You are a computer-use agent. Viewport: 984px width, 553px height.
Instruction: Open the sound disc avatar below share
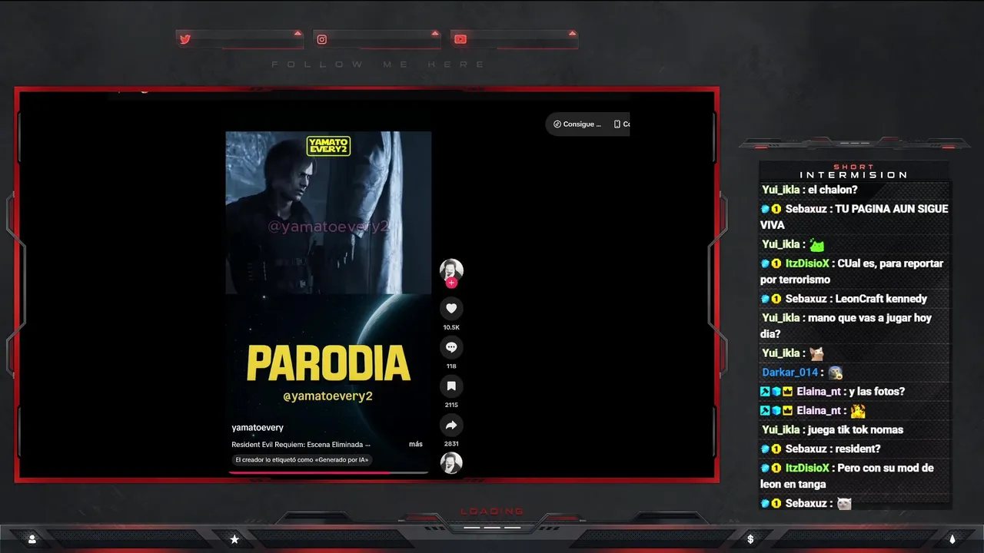pyautogui.click(x=451, y=463)
